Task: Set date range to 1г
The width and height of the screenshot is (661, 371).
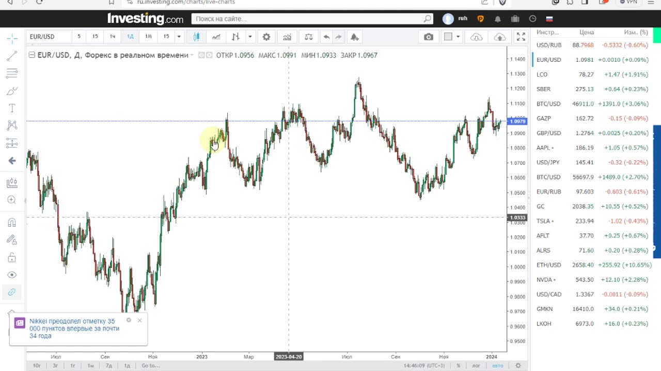Action: (x=73, y=365)
